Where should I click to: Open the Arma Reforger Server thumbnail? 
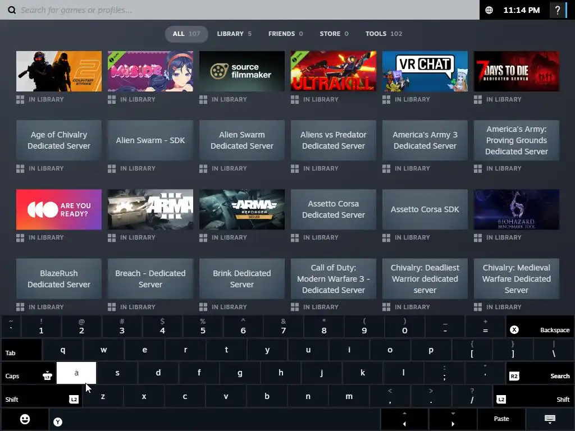[242, 210]
